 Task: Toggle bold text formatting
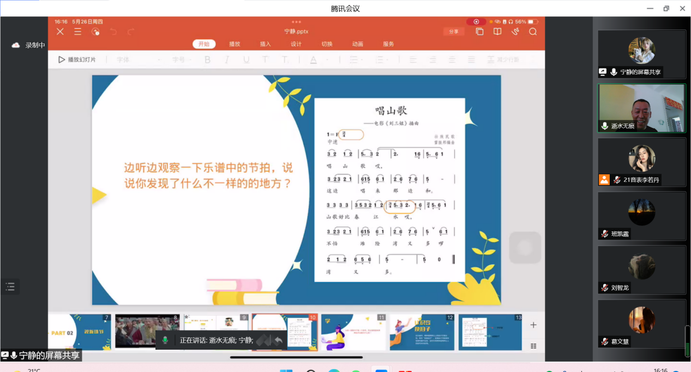207,60
